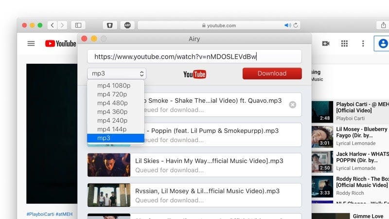389x219 pixels.
Task: Open the Safari share button
Action: point(383,25)
